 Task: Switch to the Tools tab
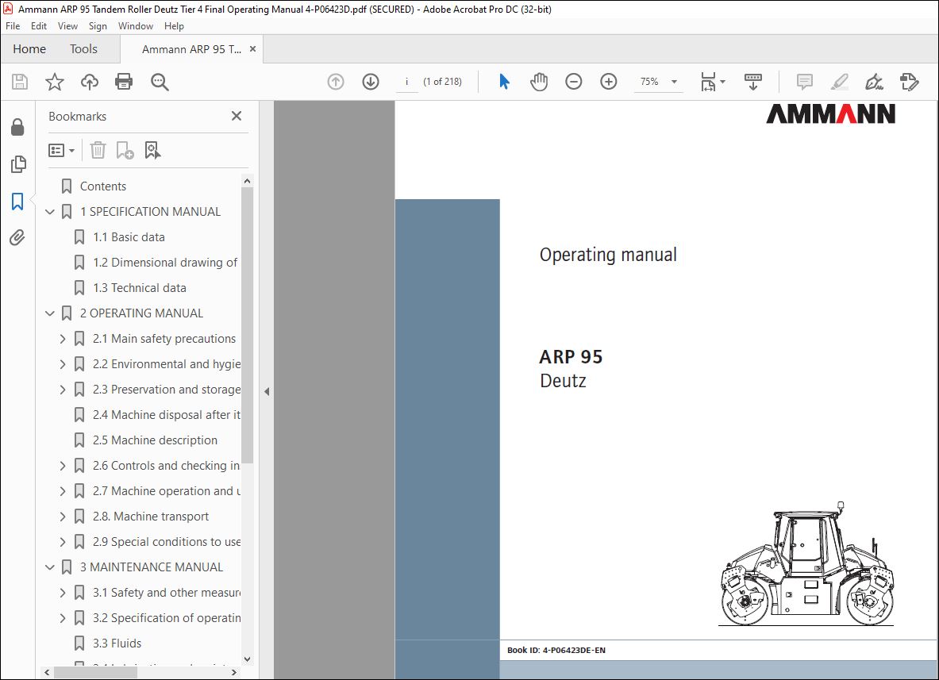pos(83,49)
